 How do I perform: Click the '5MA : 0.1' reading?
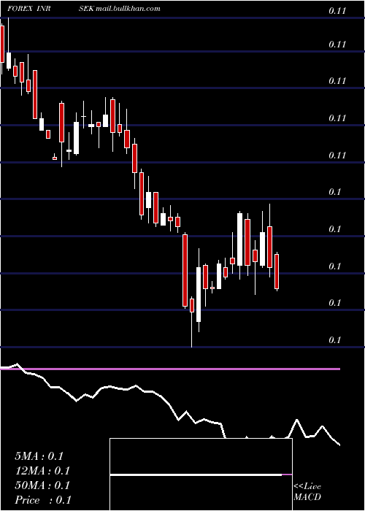pyautogui.click(x=39, y=456)
